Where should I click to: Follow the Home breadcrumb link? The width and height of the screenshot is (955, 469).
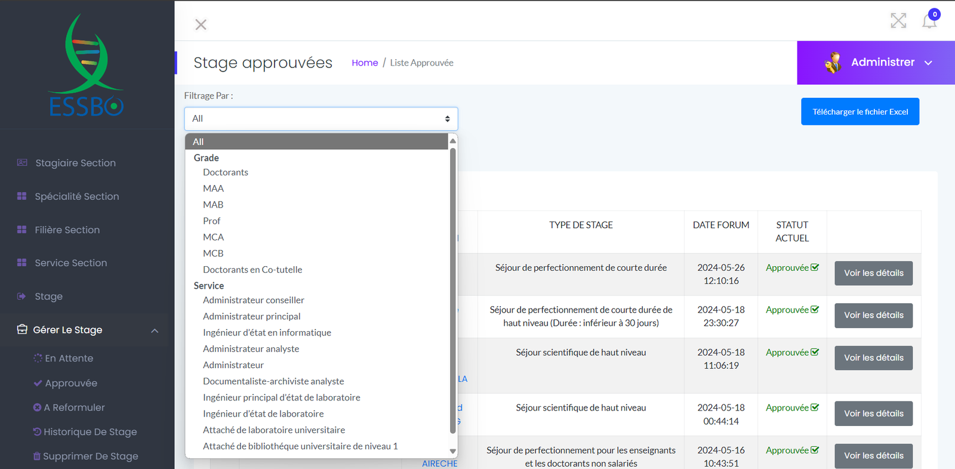coord(364,63)
